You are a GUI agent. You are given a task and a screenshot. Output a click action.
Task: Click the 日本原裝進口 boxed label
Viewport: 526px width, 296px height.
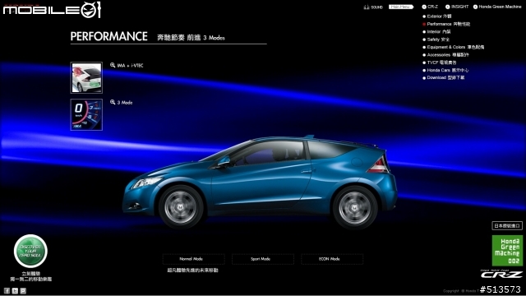(x=507, y=226)
